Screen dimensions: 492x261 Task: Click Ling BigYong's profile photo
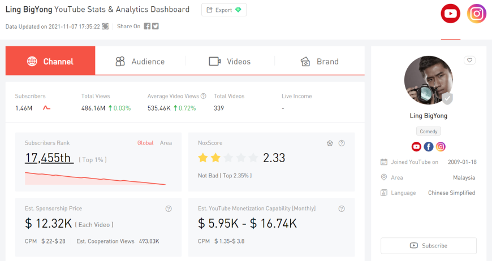click(428, 80)
